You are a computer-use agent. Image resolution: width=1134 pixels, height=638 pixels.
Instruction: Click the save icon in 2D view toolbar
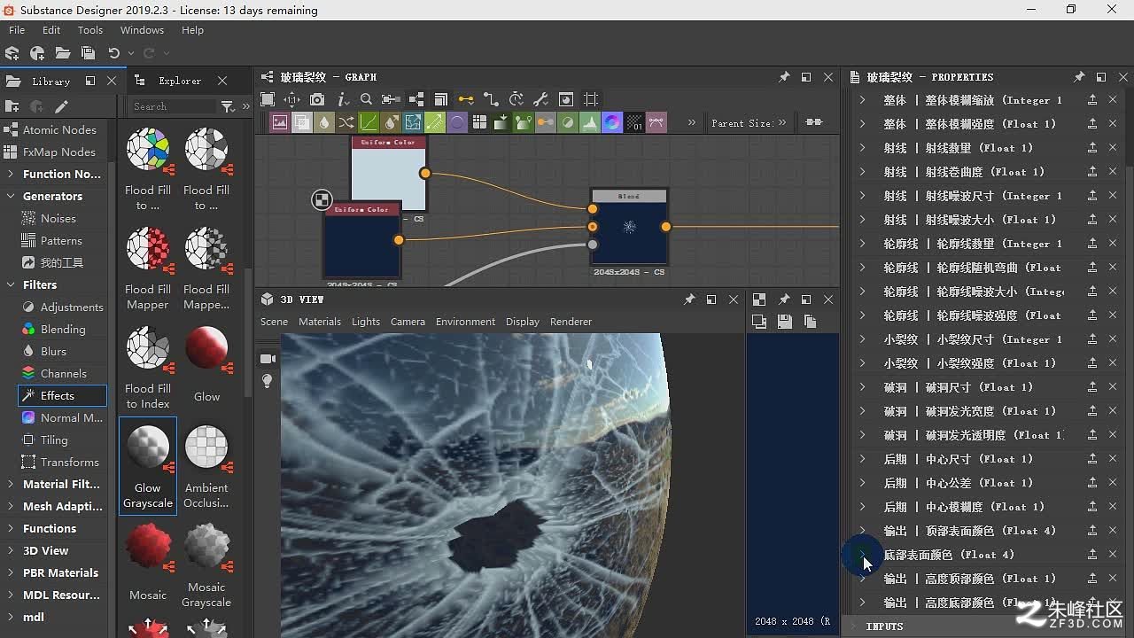click(784, 322)
